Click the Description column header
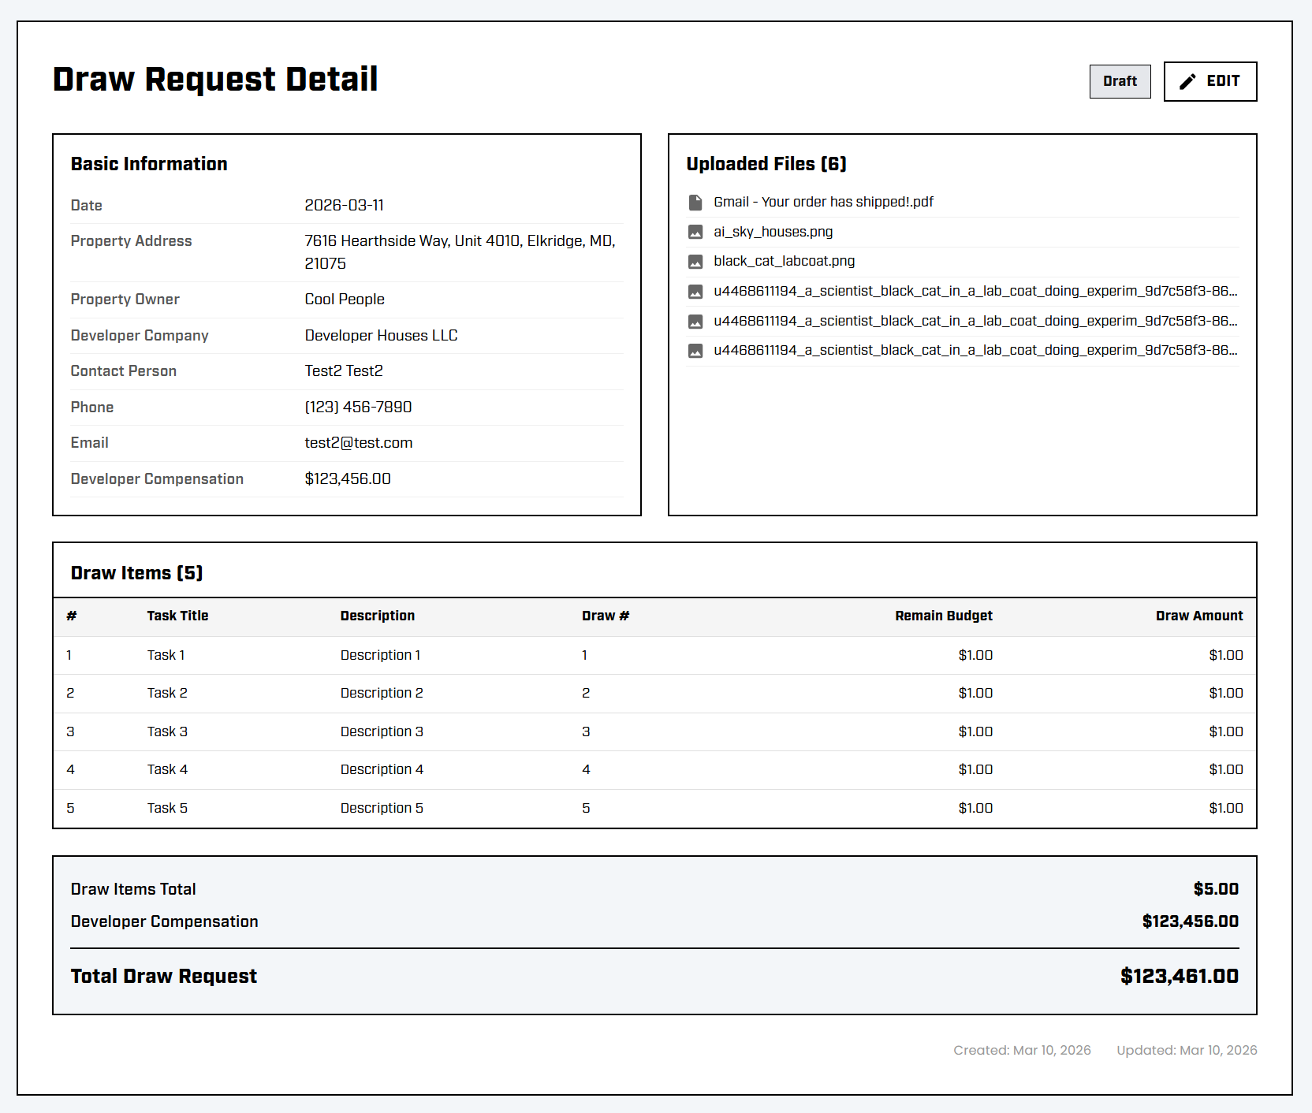This screenshot has width=1312, height=1113. point(377,616)
